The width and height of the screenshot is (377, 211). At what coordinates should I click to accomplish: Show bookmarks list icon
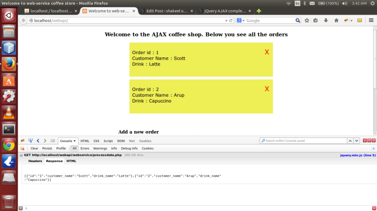pyautogui.click(x=316, y=20)
